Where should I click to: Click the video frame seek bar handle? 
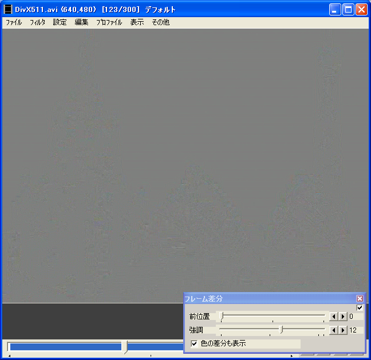pos(125,346)
